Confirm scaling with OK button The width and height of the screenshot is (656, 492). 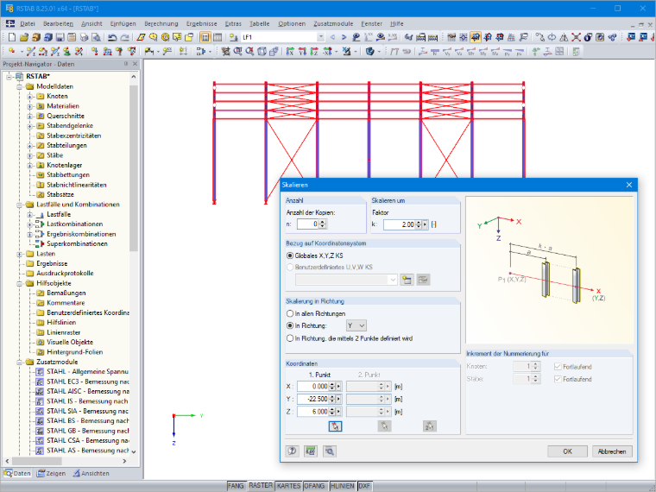[567, 451]
